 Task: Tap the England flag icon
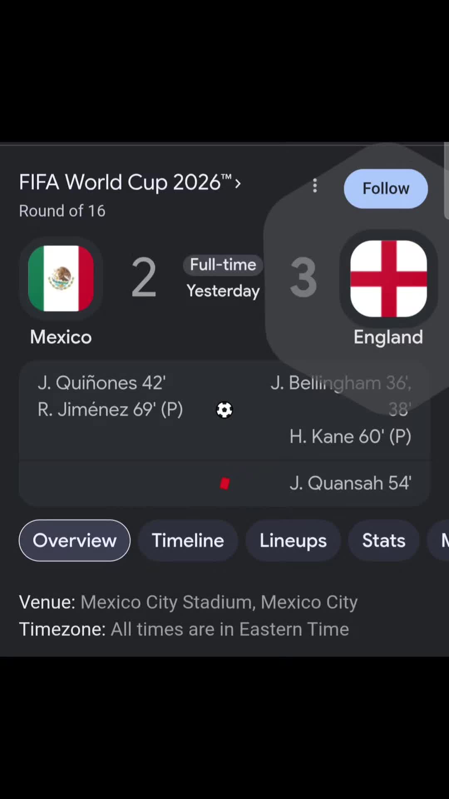pos(389,278)
